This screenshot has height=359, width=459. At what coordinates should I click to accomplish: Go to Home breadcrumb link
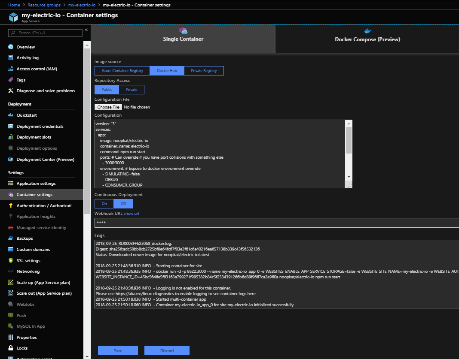coord(14,5)
